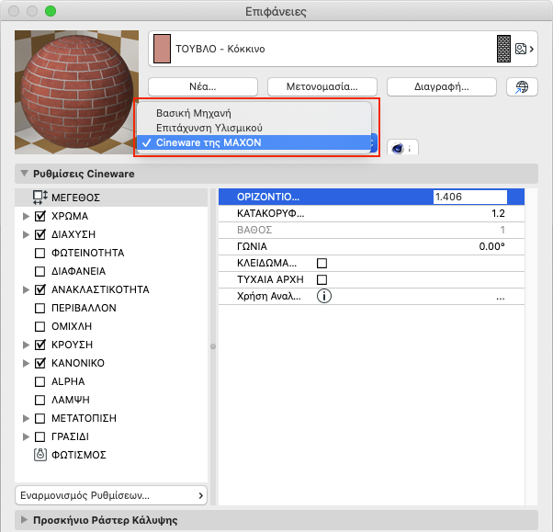Image resolution: width=553 pixels, height=532 pixels.
Task: Open the ΤΟΥΒΛΟ - Κόκκινο surface selector
Action: click(x=343, y=49)
